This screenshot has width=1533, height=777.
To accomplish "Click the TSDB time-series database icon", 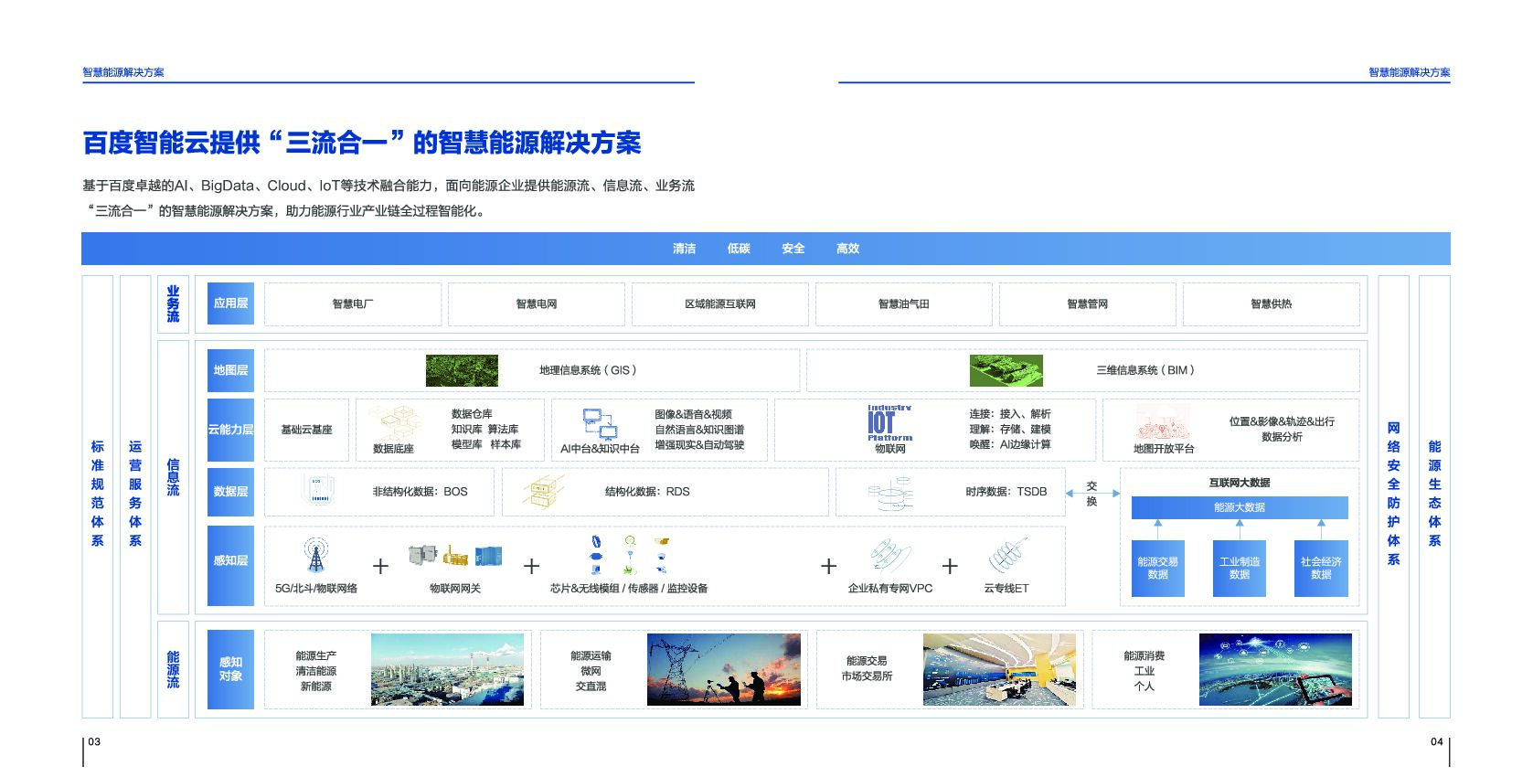I will coord(890,493).
